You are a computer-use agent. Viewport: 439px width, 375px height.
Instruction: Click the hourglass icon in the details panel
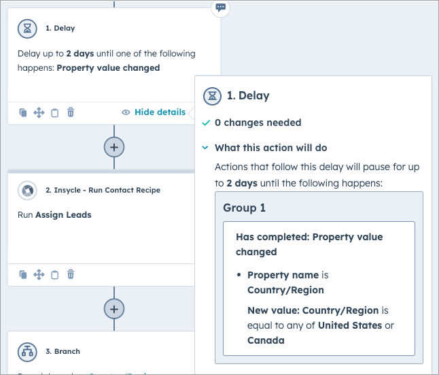[212, 96]
